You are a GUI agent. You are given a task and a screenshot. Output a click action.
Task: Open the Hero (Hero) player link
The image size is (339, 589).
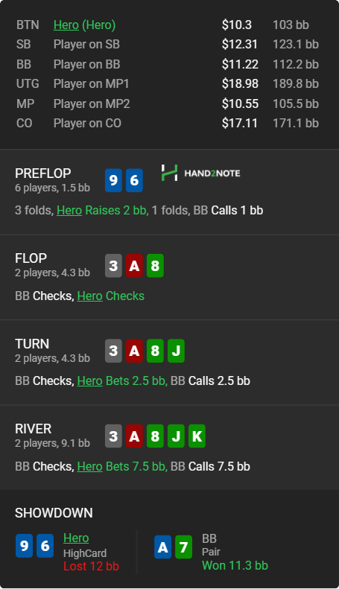(84, 25)
